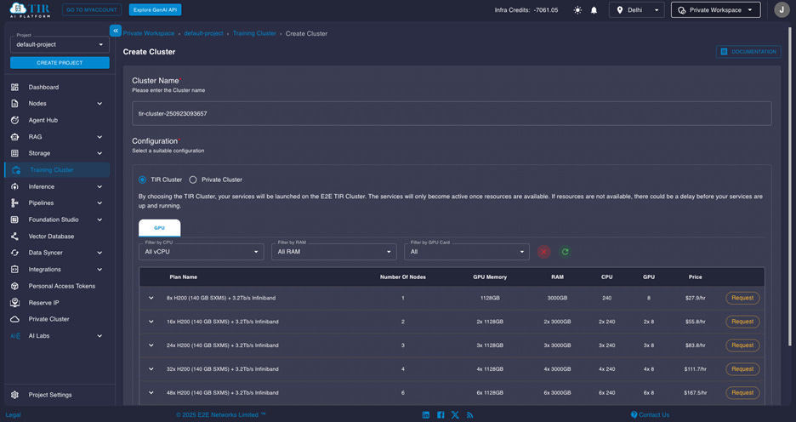
Task: Open X (Twitter) icon in footer
Action: coord(455,415)
